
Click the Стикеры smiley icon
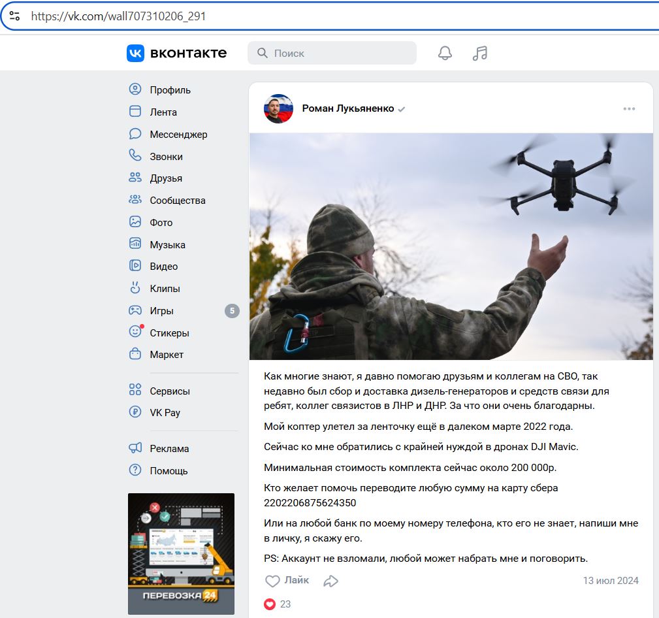coord(135,331)
